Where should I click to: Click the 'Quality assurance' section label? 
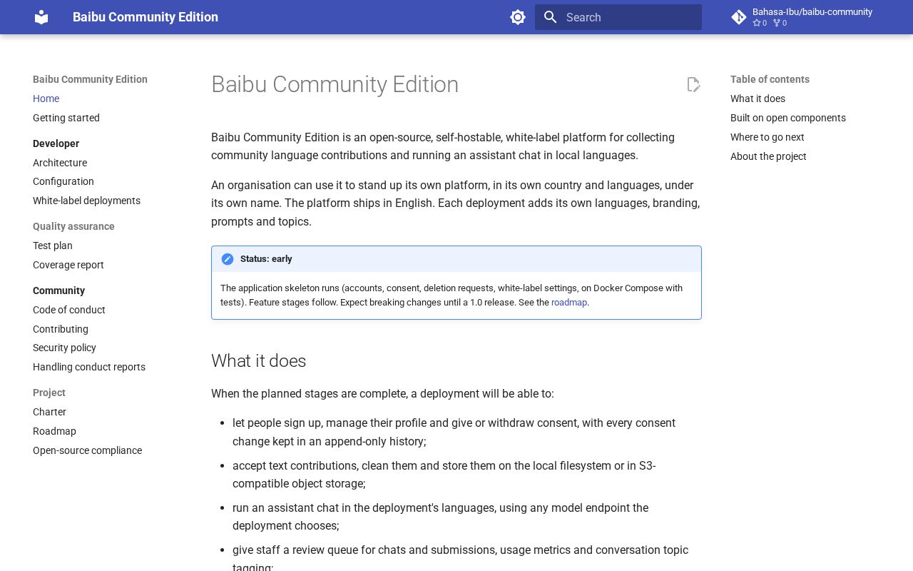click(73, 226)
